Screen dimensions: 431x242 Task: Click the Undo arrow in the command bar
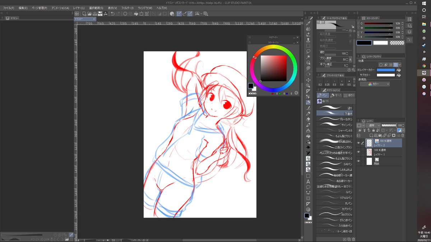[x=112, y=14]
